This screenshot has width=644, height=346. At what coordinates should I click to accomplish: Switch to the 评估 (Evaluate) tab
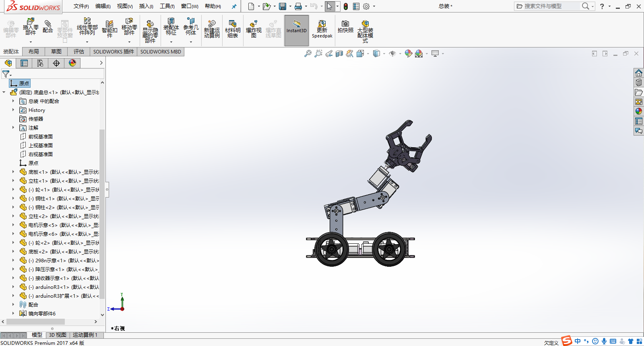point(79,51)
